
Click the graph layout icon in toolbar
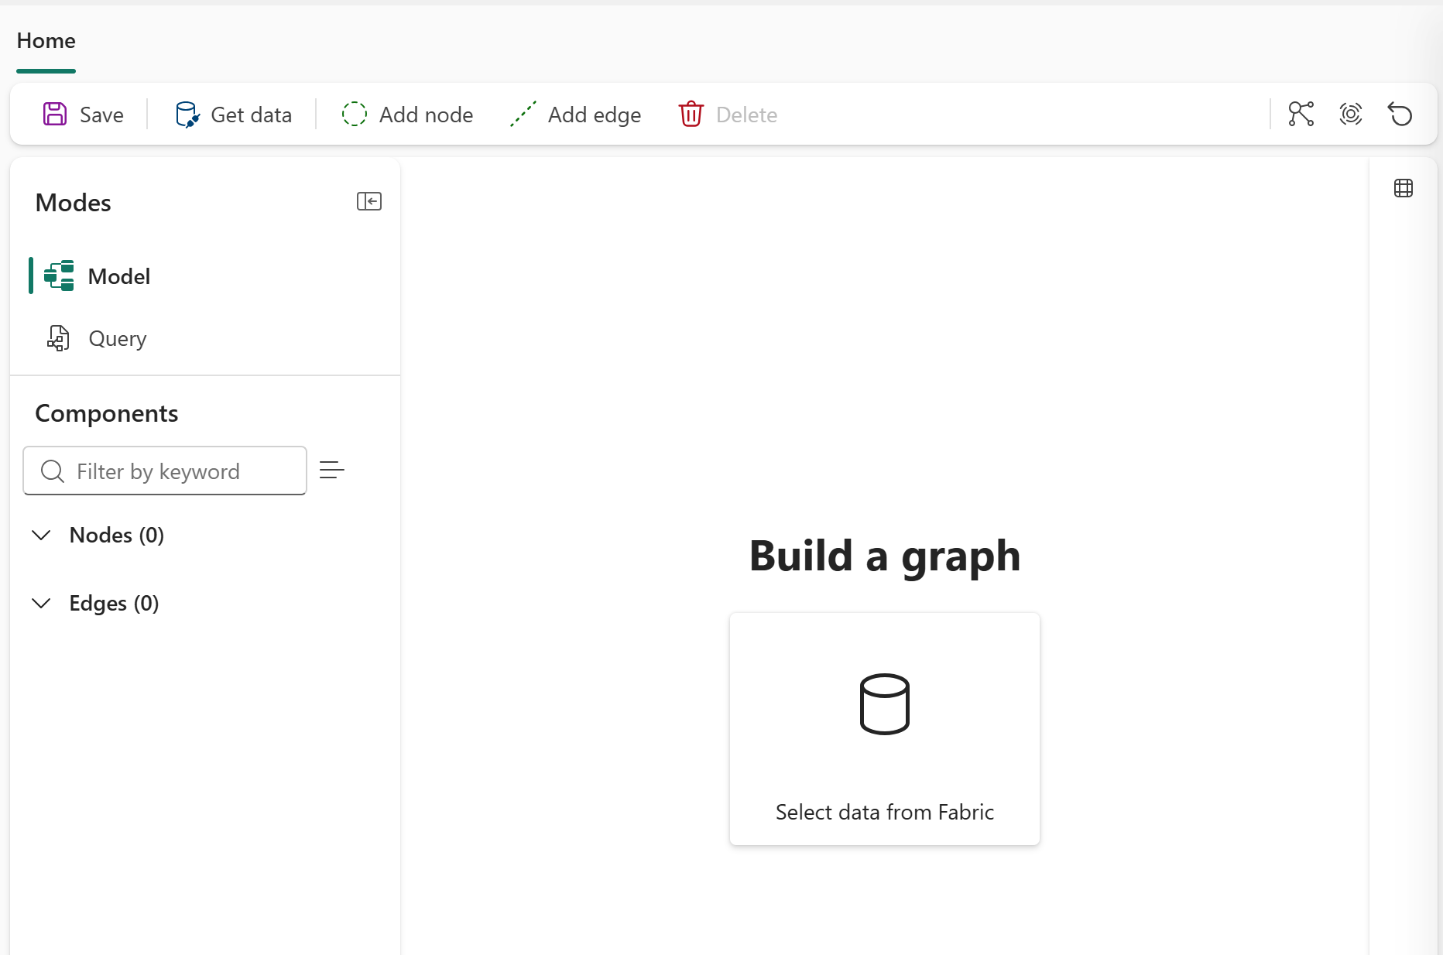1301,115
